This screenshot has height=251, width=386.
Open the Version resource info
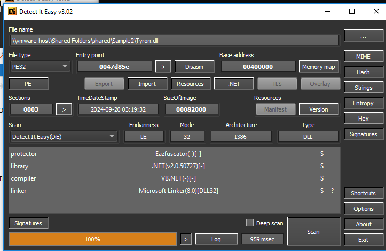click(319, 109)
